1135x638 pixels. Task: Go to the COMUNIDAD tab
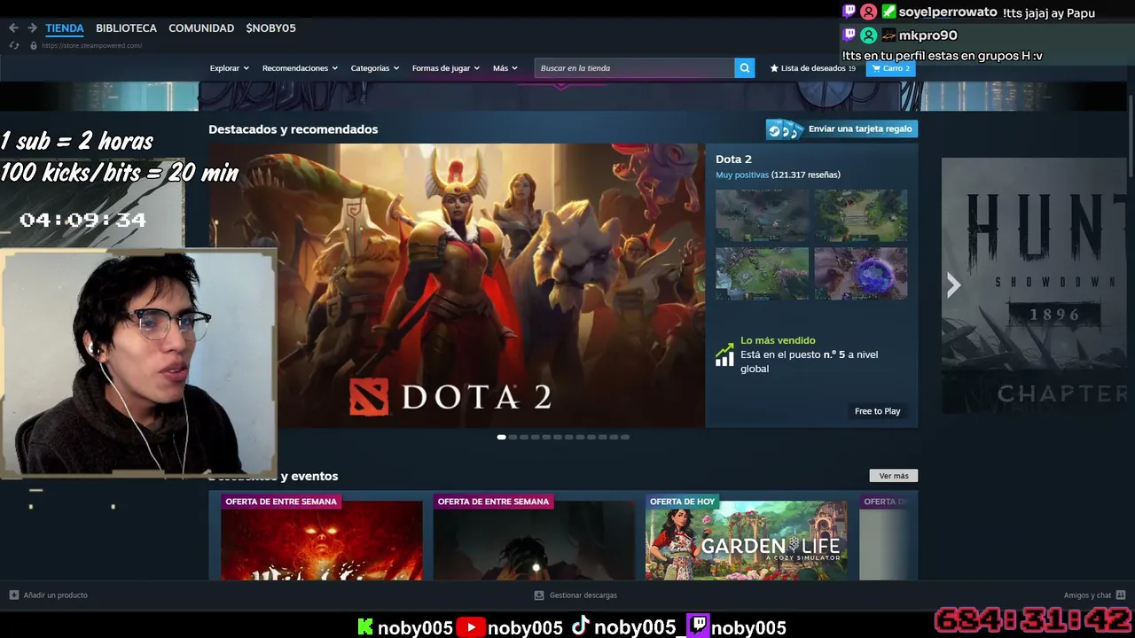[x=201, y=28]
